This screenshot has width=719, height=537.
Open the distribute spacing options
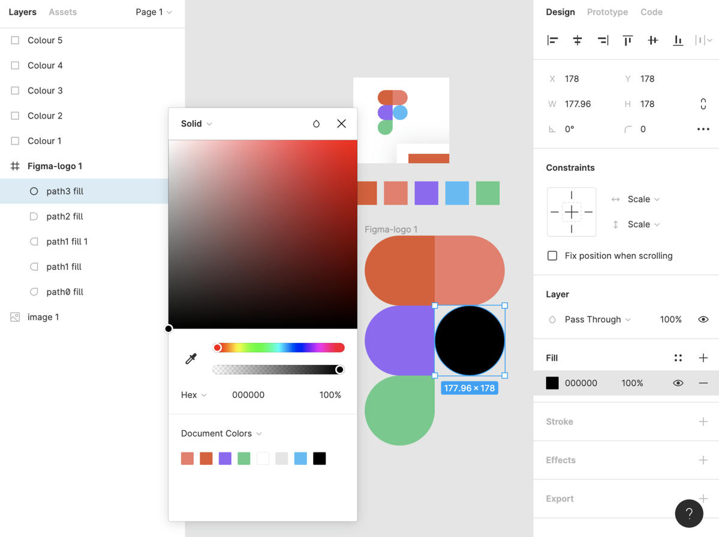pos(703,40)
